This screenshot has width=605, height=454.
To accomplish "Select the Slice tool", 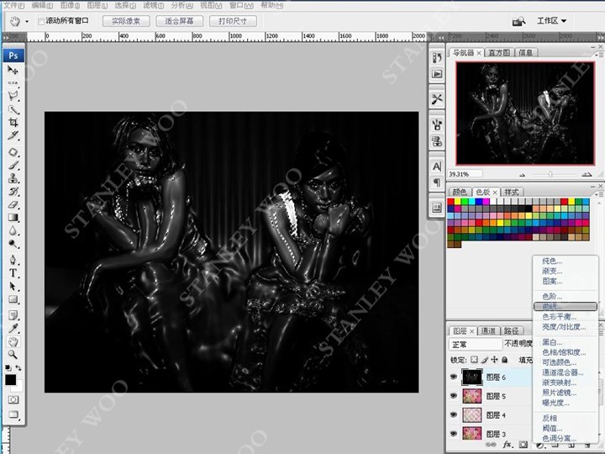I will click(13, 135).
